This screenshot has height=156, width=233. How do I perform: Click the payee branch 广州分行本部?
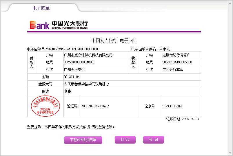(x=173, y=70)
